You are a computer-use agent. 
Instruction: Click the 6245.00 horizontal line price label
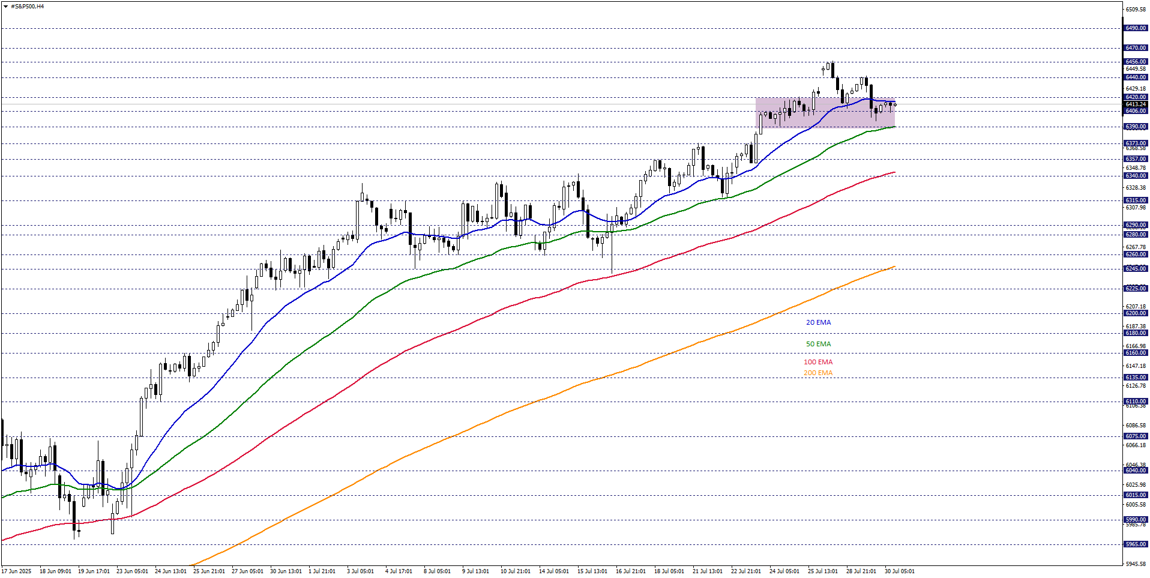click(1136, 269)
